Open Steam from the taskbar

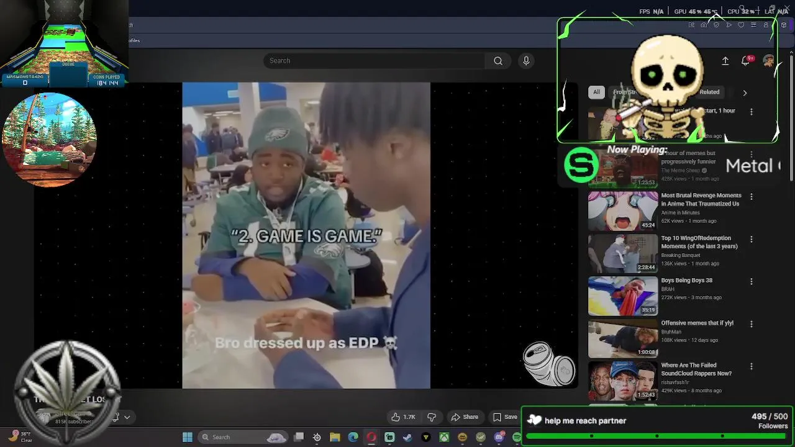click(x=407, y=437)
